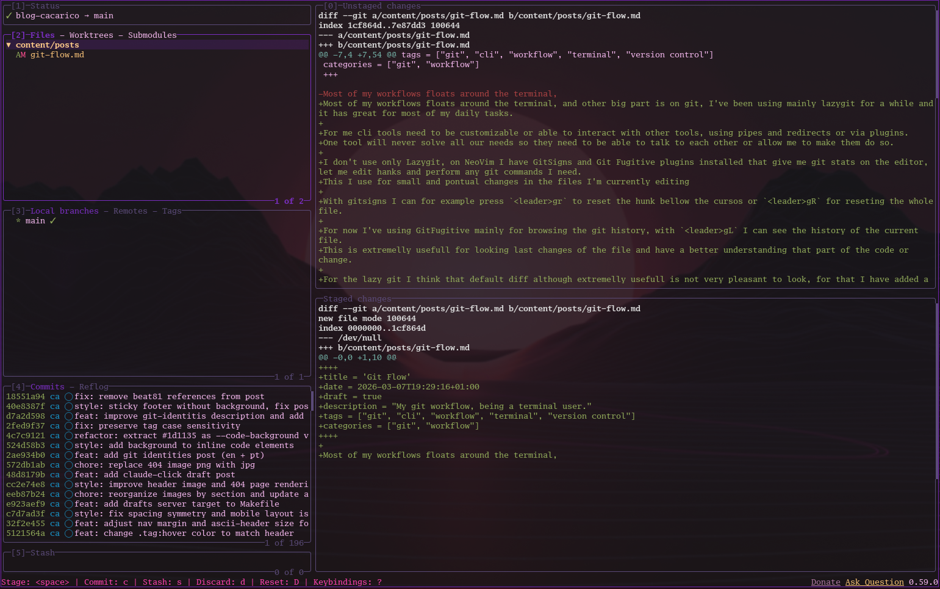Collapse the content/posts directory tree
Image resolution: width=940 pixels, height=589 pixels.
pyautogui.click(x=9, y=45)
